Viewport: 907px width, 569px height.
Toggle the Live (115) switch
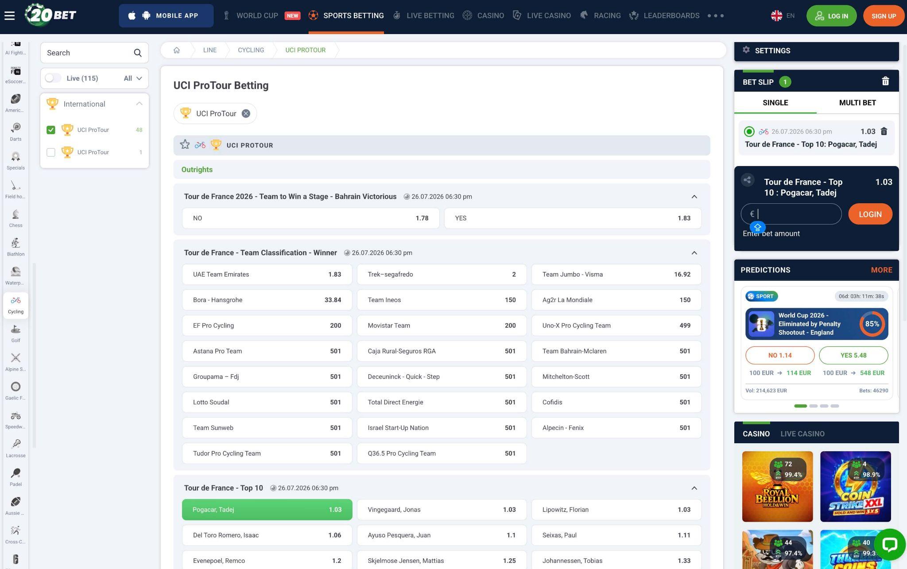click(x=53, y=78)
